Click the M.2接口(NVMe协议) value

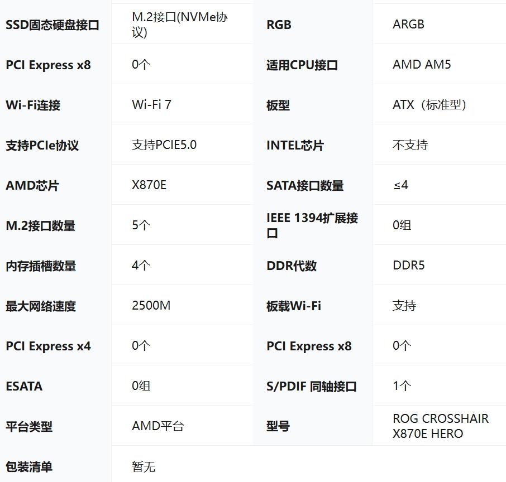180,25
